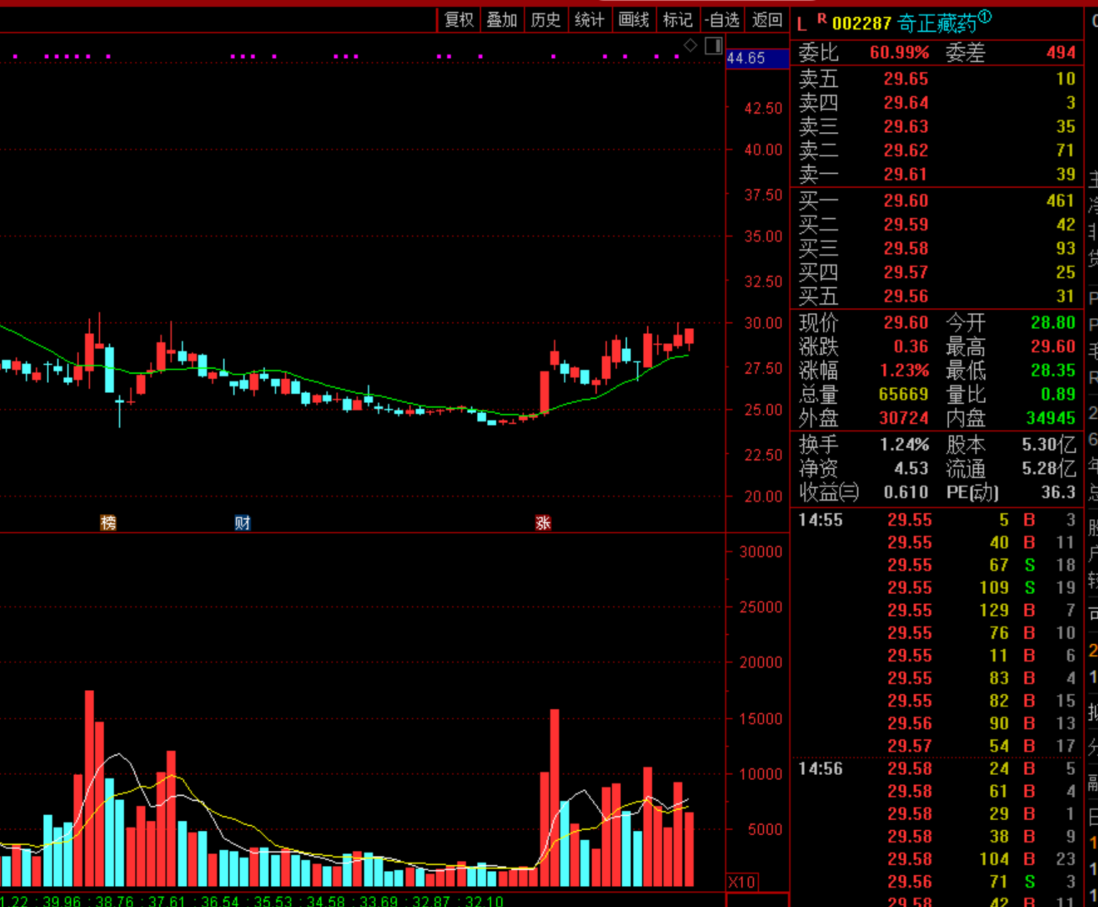Click the 14:55 tick timestamp
The height and width of the screenshot is (907, 1098).
tap(820, 519)
